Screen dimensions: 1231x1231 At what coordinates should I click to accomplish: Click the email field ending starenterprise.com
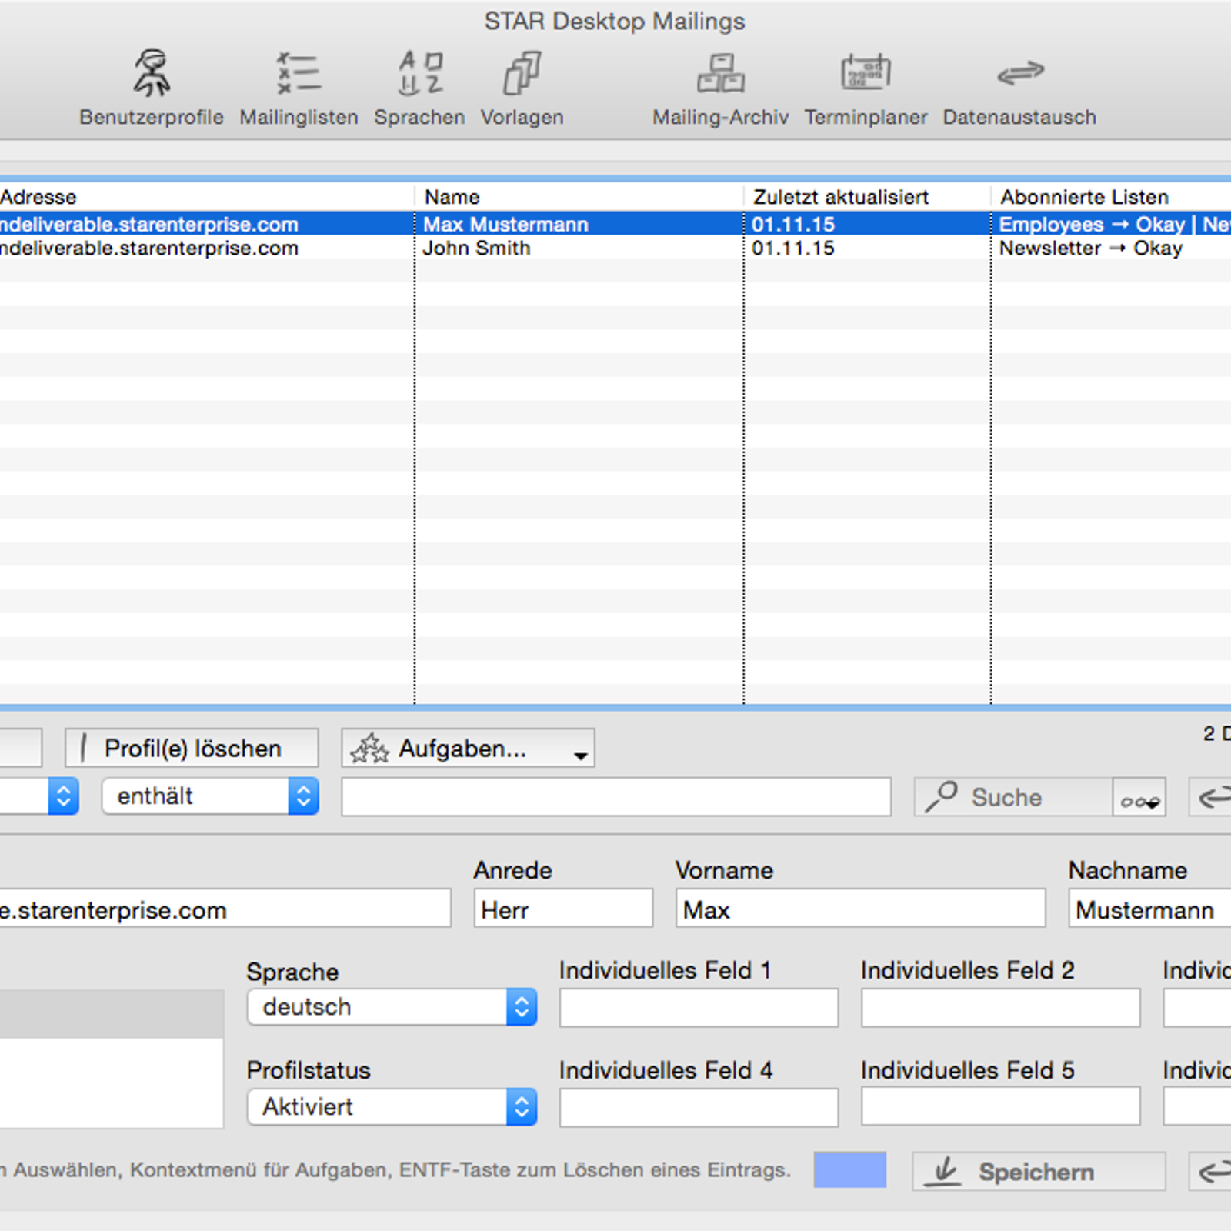pyautogui.click(x=225, y=909)
